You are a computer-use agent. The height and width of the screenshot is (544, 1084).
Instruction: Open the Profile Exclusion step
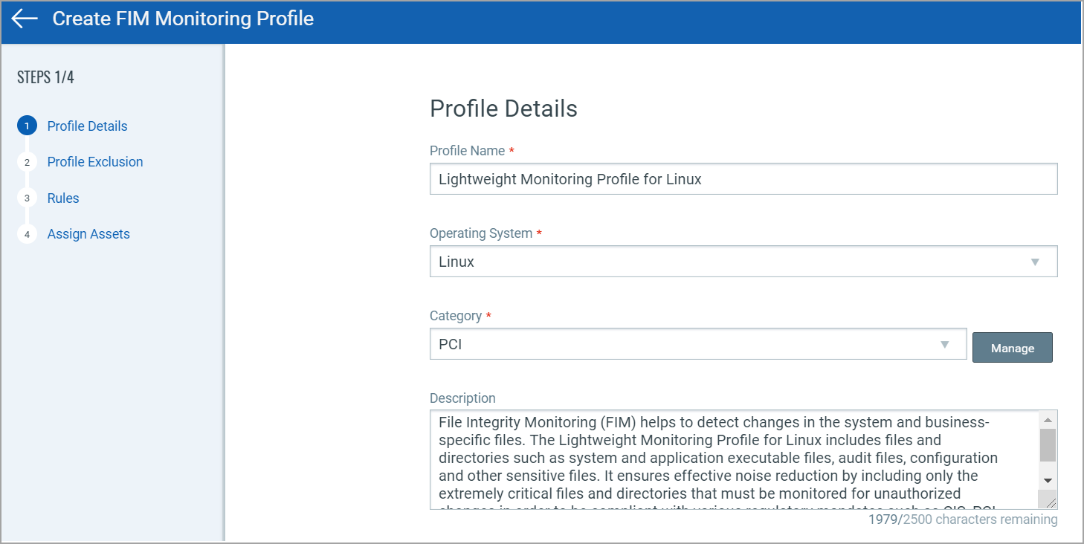(95, 162)
